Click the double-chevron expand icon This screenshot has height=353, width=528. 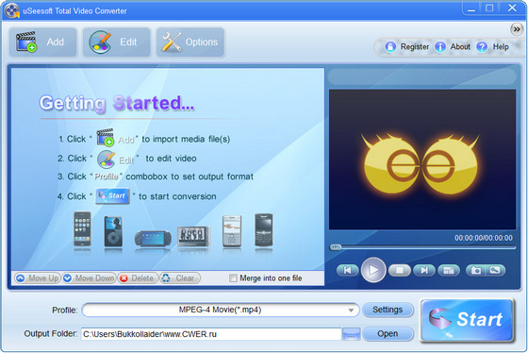(x=517, y=29)
